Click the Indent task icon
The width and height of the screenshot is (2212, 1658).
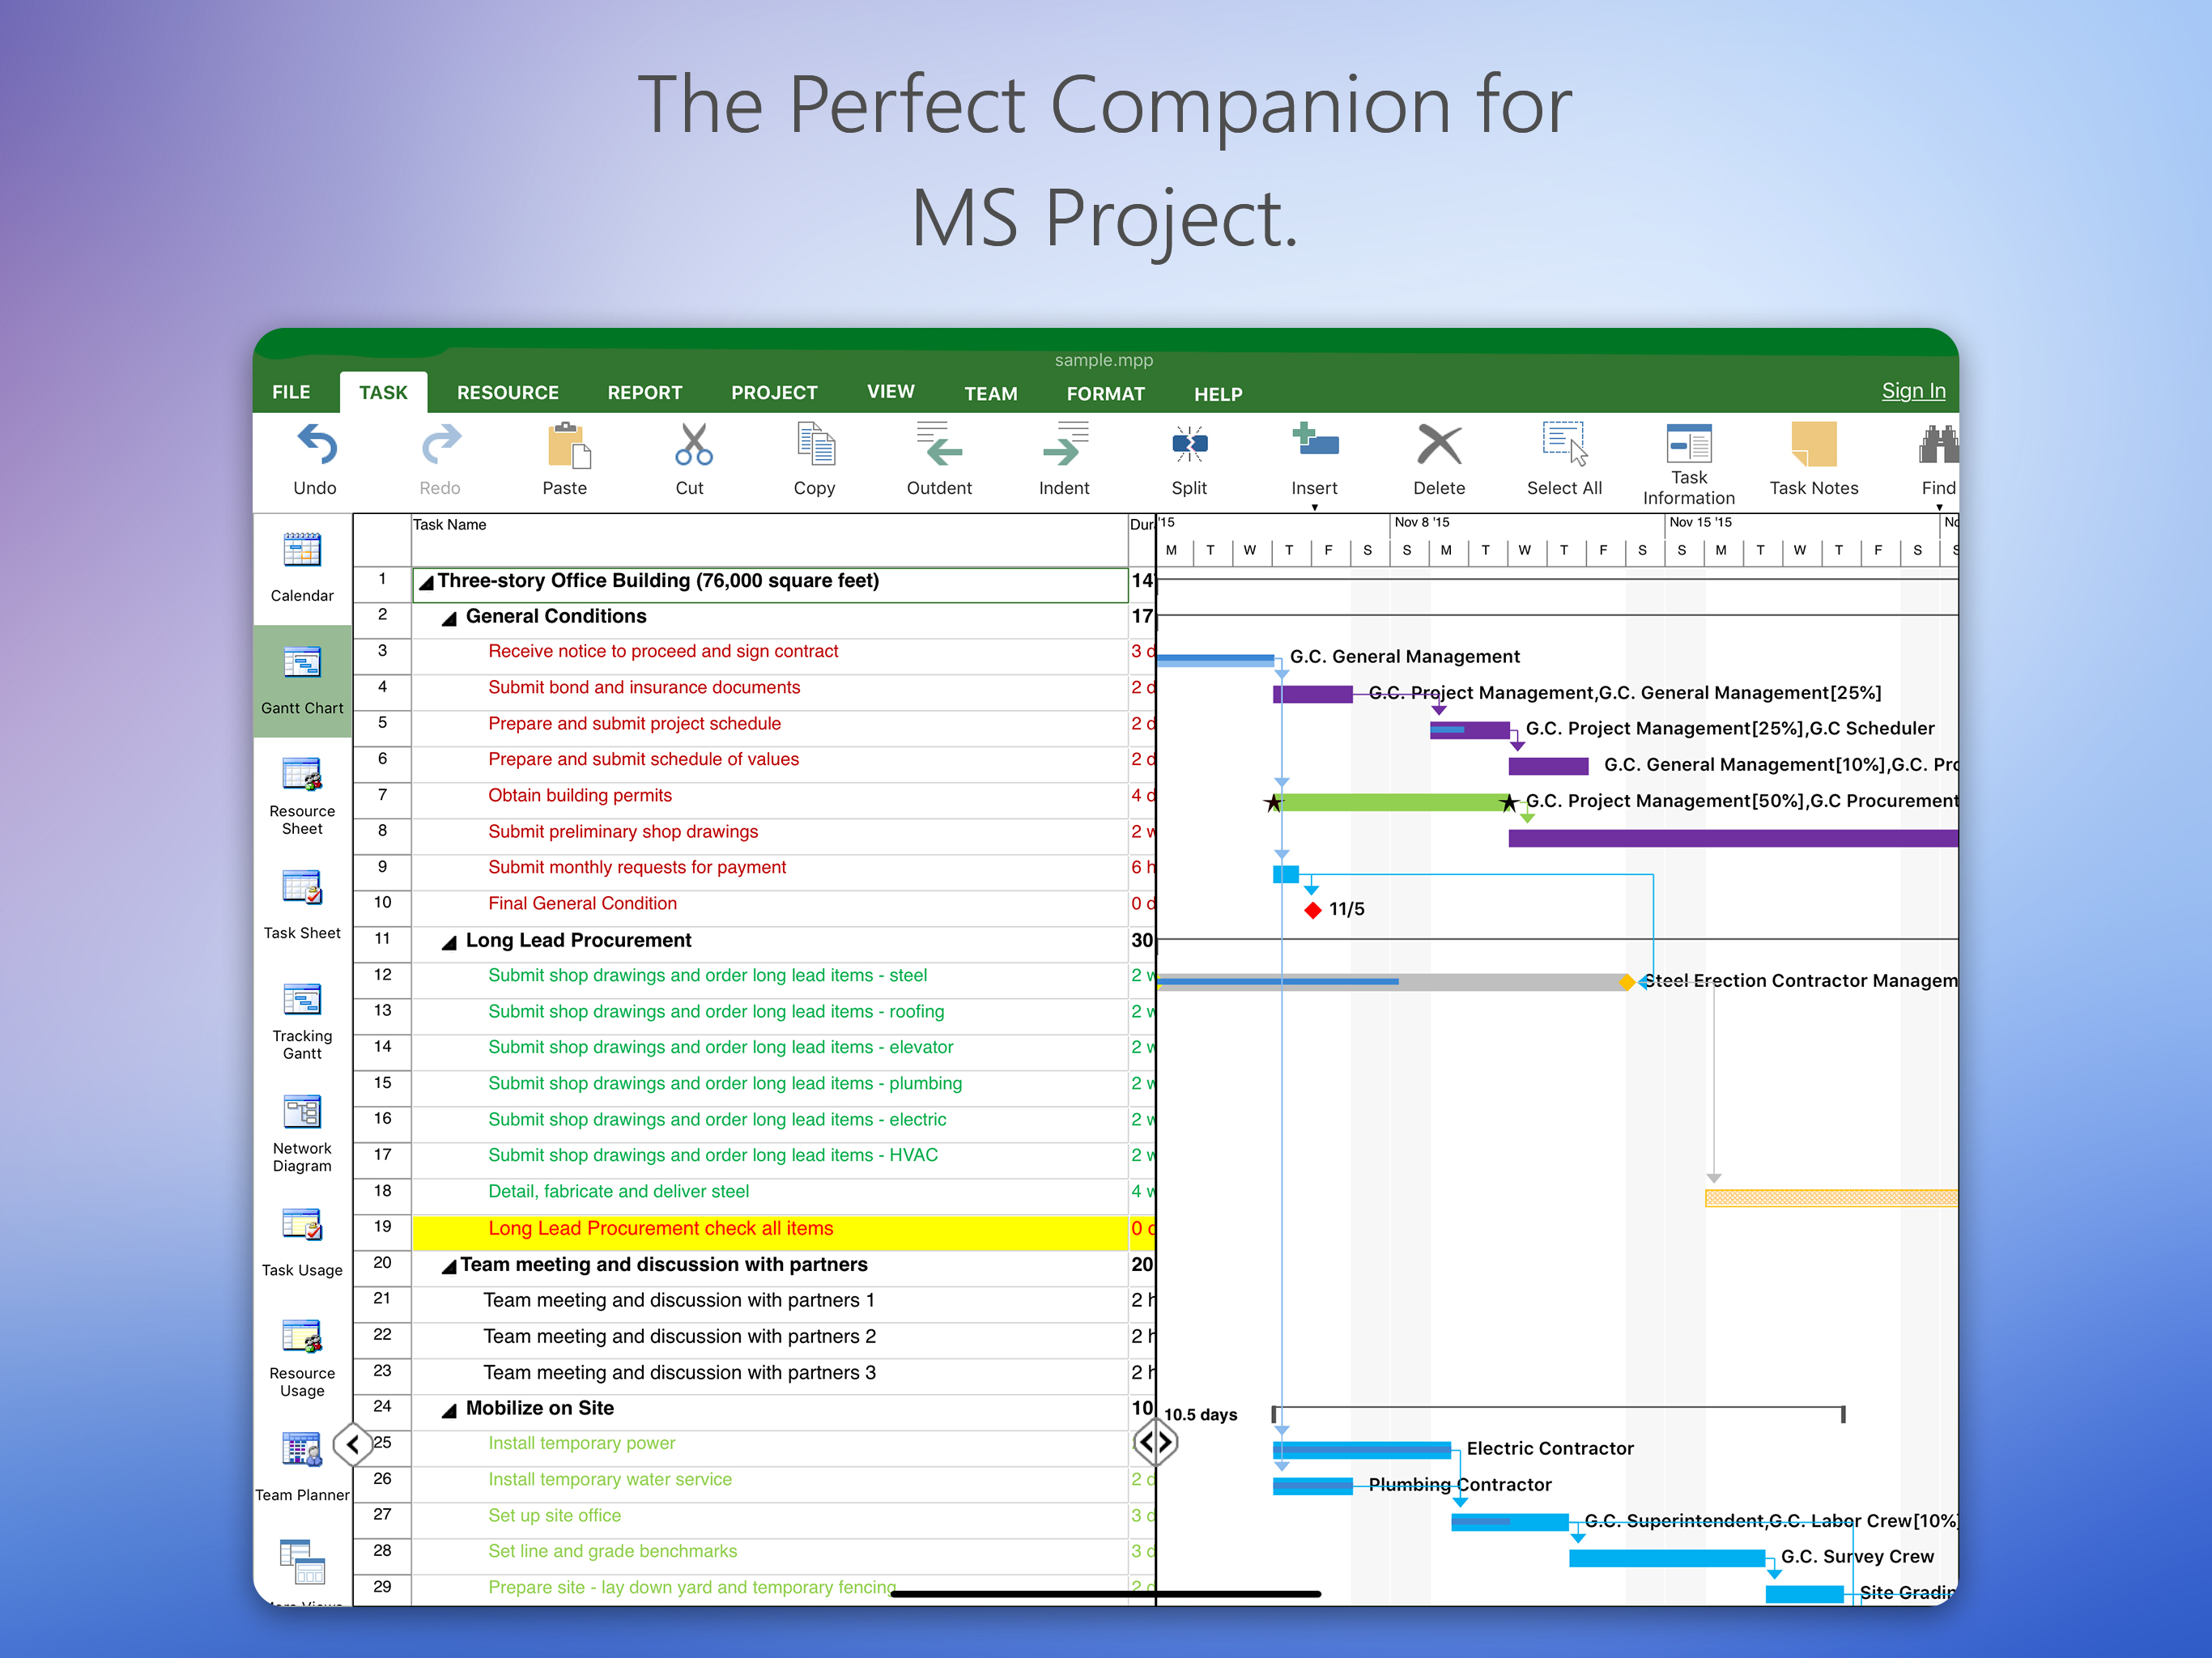click(1064, 446)
